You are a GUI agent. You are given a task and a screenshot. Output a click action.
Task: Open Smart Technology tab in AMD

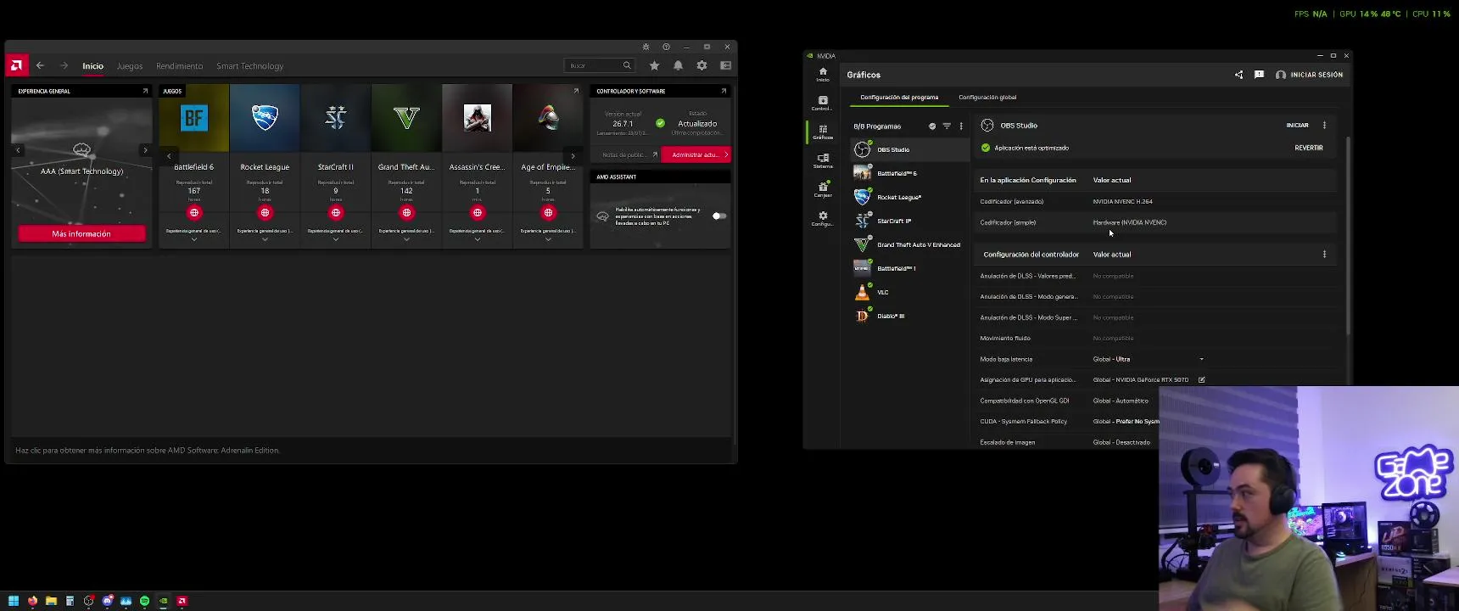(250, 65)
